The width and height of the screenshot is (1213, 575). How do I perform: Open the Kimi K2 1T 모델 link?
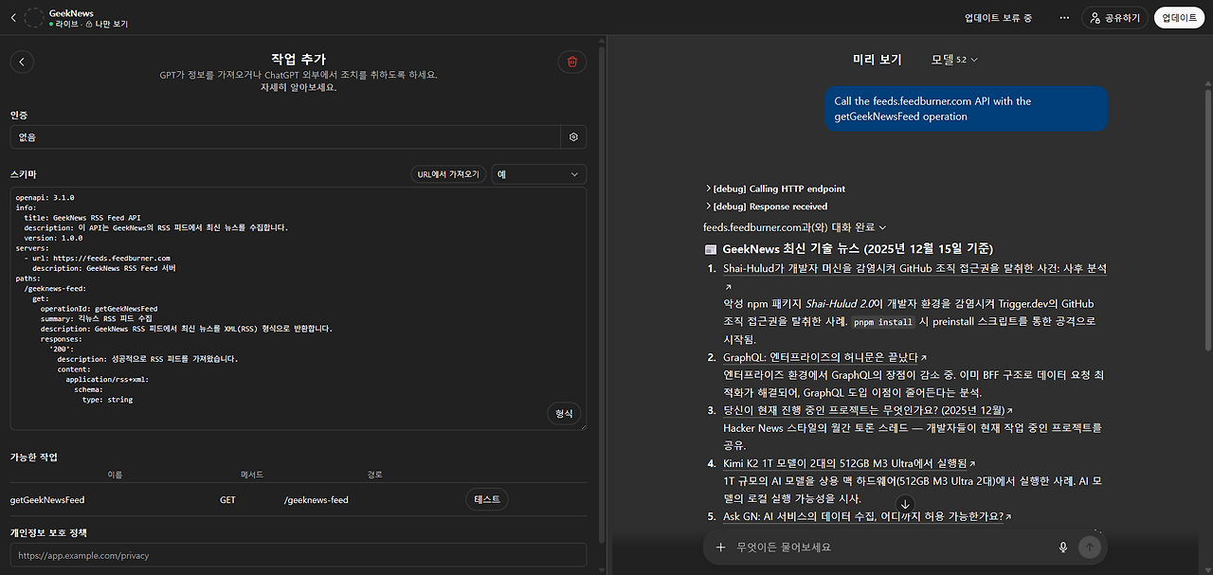tap(849, 463)
